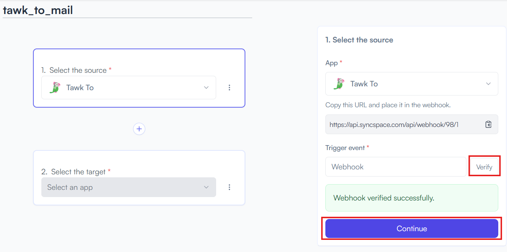Click the Trigger event label
The image size is (507, 252).
[345, 148]
